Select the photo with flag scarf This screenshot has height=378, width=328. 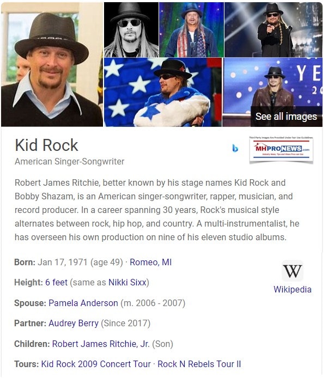click(191, 30)
